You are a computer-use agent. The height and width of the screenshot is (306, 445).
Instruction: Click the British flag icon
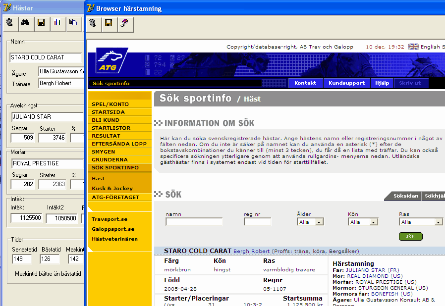[x=413, y=47]
